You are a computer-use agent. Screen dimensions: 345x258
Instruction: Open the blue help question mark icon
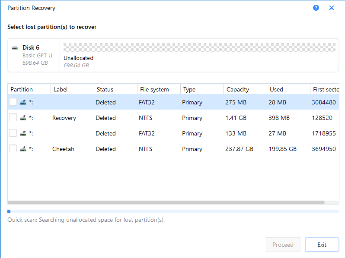316,8
